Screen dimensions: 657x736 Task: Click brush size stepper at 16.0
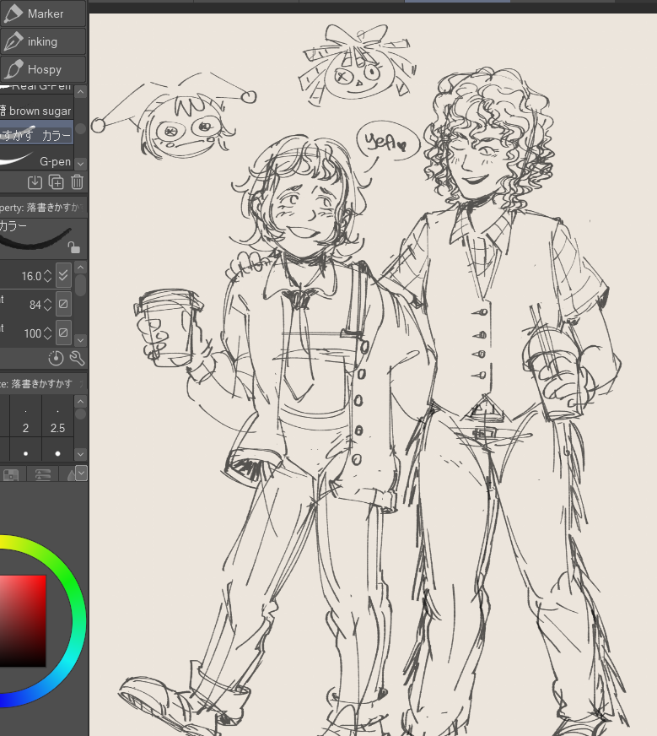[47, 276]
